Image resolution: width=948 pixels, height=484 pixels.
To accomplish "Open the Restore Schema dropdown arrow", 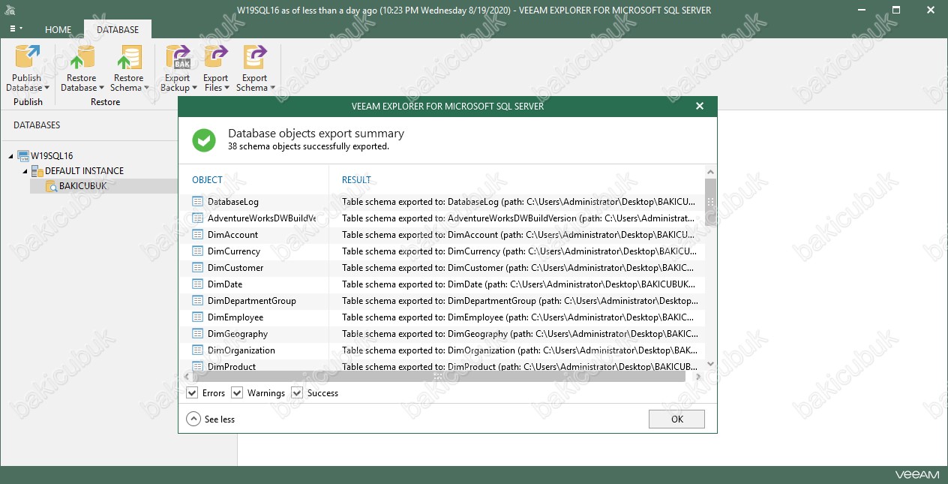I will point(146,89).
